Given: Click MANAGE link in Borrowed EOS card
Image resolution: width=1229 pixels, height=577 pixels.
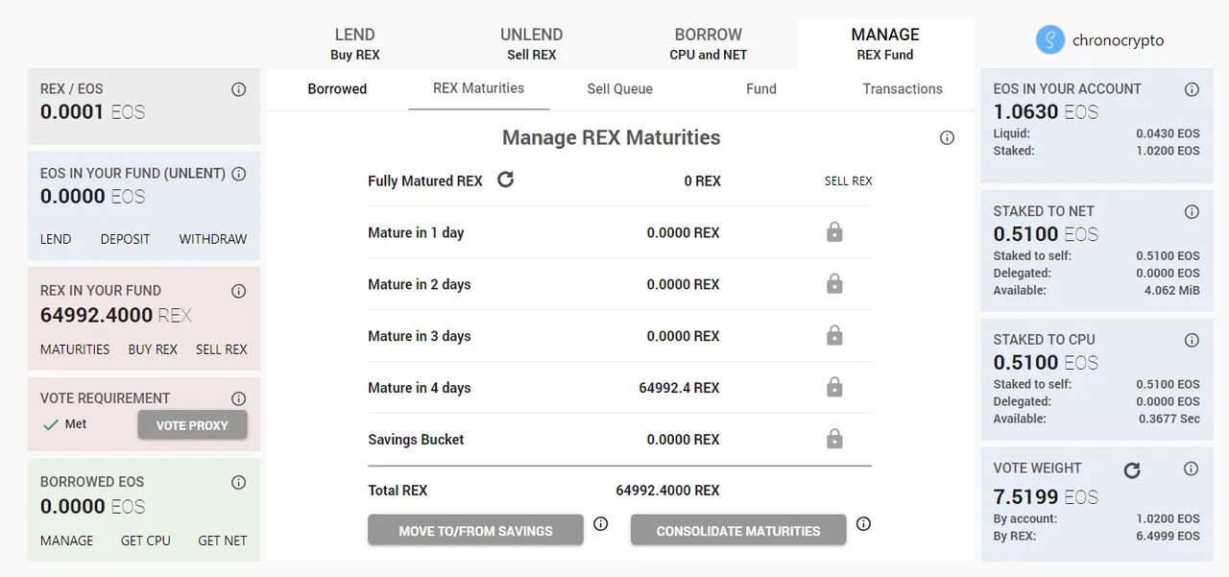Looking at the screenshot, I should [67, 541].
